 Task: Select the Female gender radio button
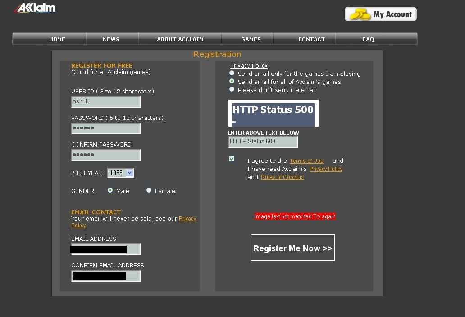(x=149, y=190)
